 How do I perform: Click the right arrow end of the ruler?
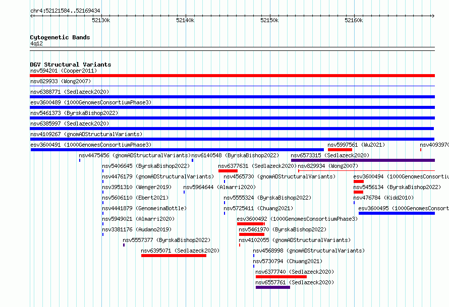coord(433,16)
